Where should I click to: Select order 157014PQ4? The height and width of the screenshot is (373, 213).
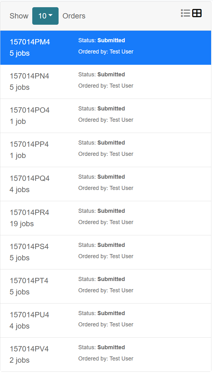pyautogui.click(x=106, y=184)
